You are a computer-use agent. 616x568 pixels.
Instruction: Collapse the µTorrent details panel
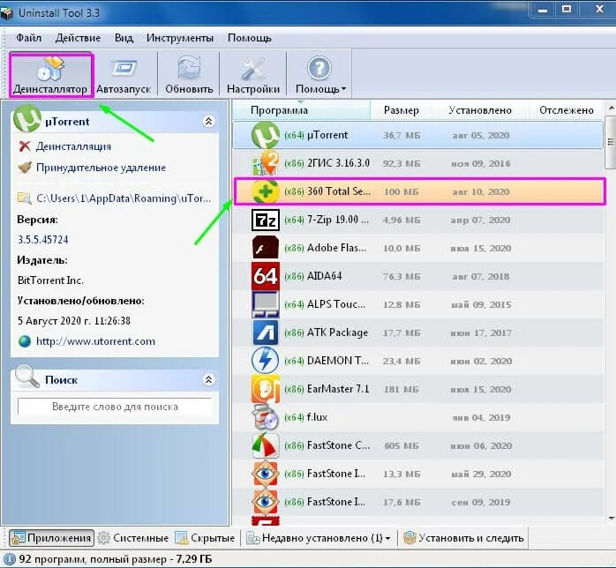(x=208, y=122)
